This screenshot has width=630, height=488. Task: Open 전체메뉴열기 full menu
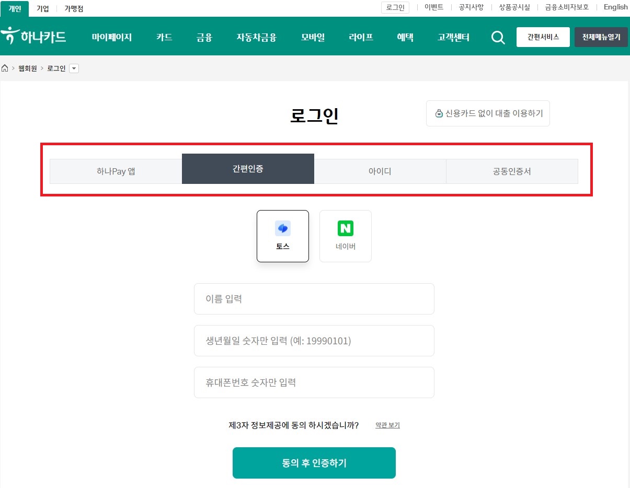(601, 37)
